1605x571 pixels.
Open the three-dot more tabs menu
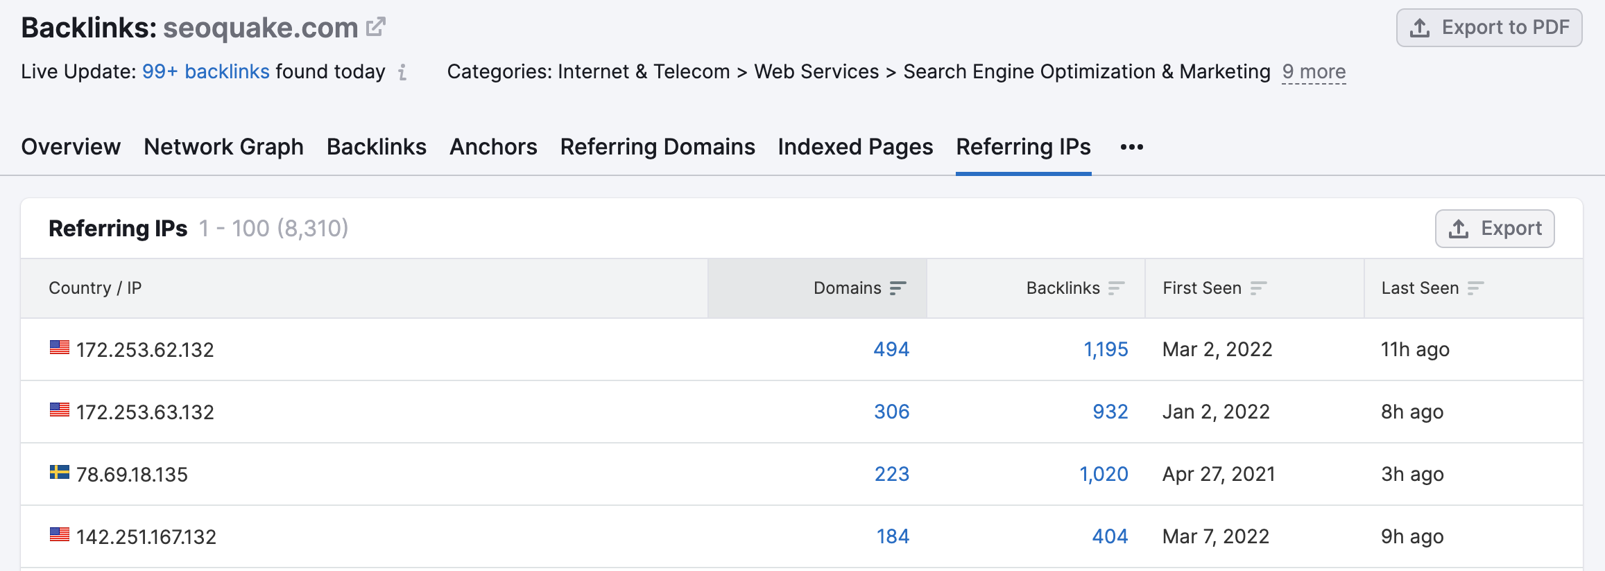click(x=1131, y=147)
